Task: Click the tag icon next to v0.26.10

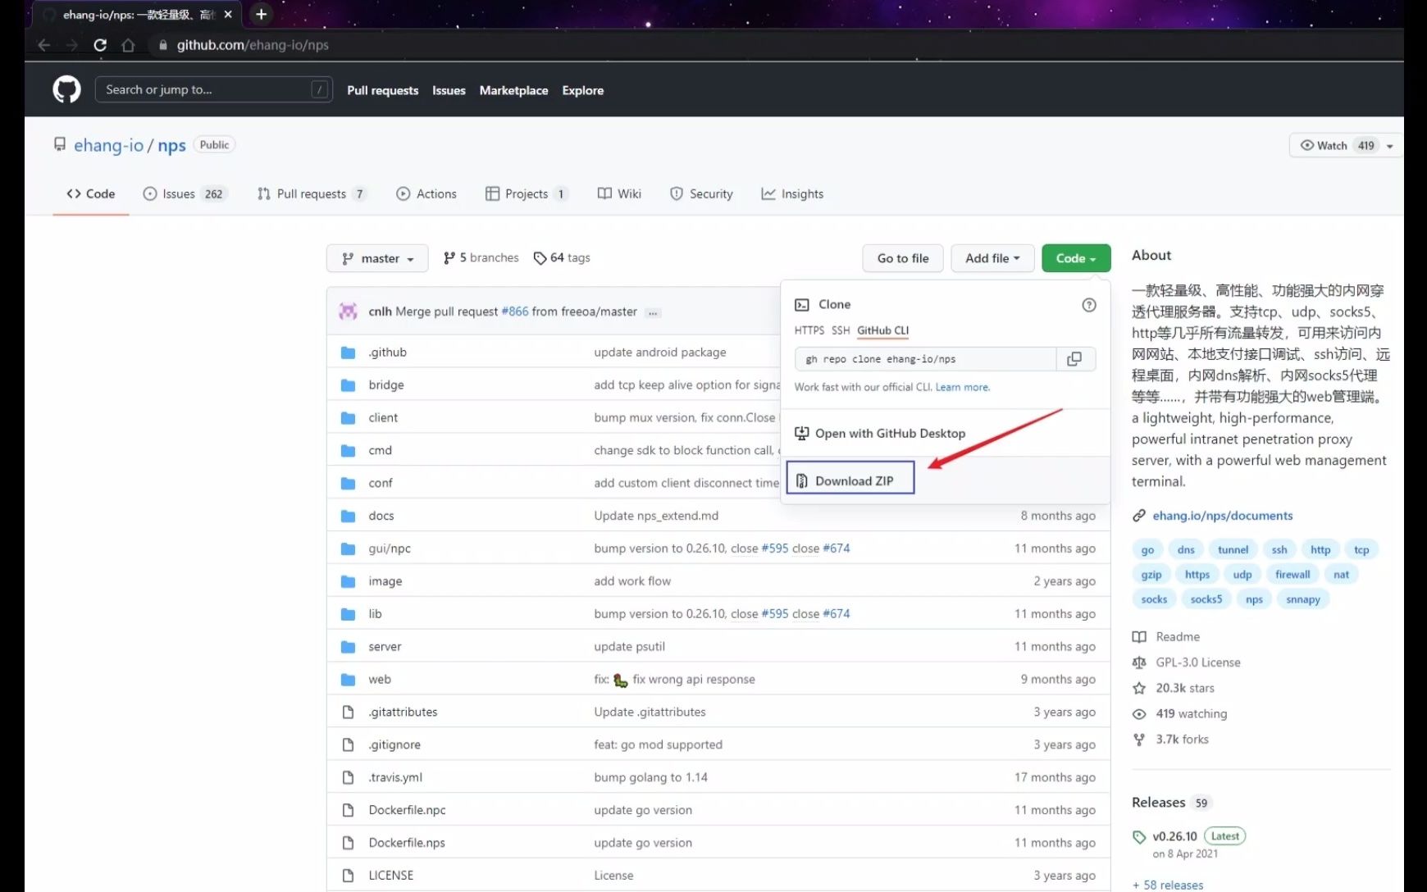Action: click(x=1139, y=836)
